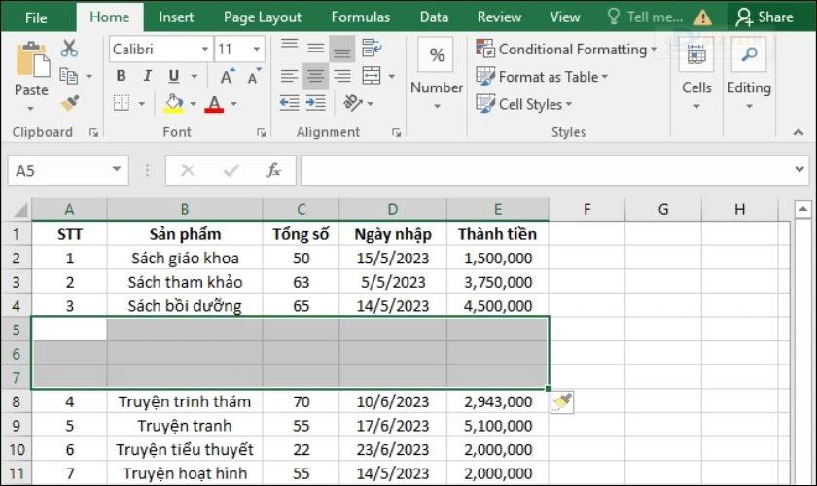Screen dimensions: 817x486
Task: Click the Enter checkmark in formula bar
Action: (x=231, y=170)
